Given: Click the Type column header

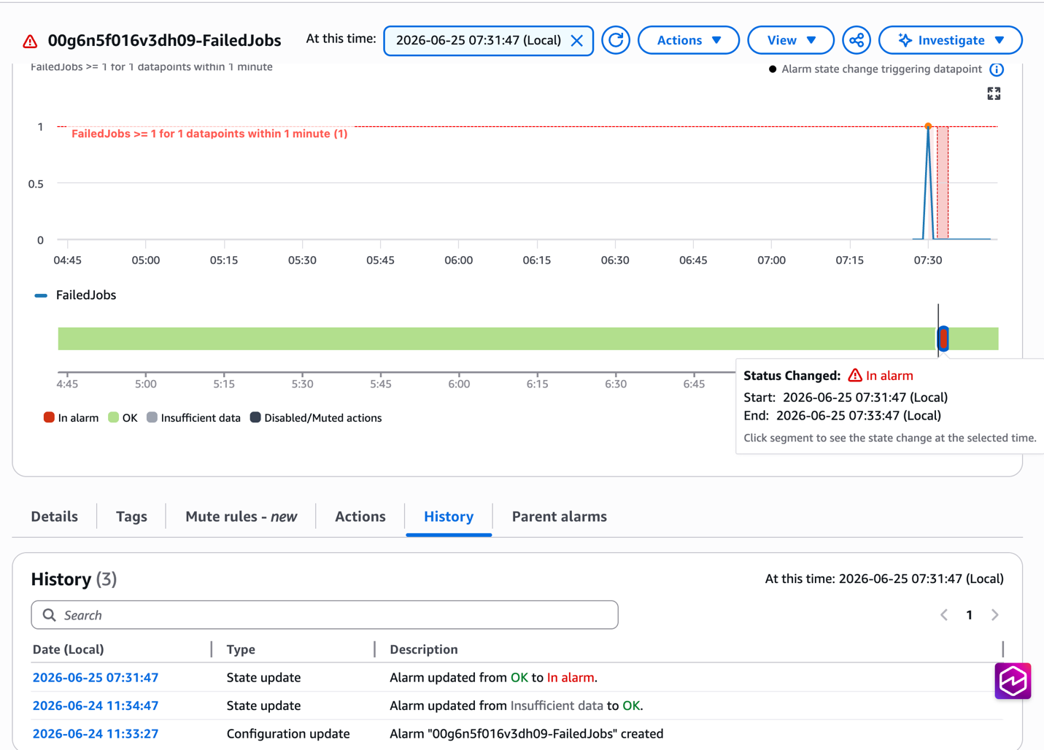Looking at the screenshot, I should click(241, 649).
